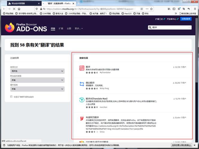This screenshot has width=199, height=149.
Task: Dismiss the data sharing notification bar
Action: click(x=195, y=145)
